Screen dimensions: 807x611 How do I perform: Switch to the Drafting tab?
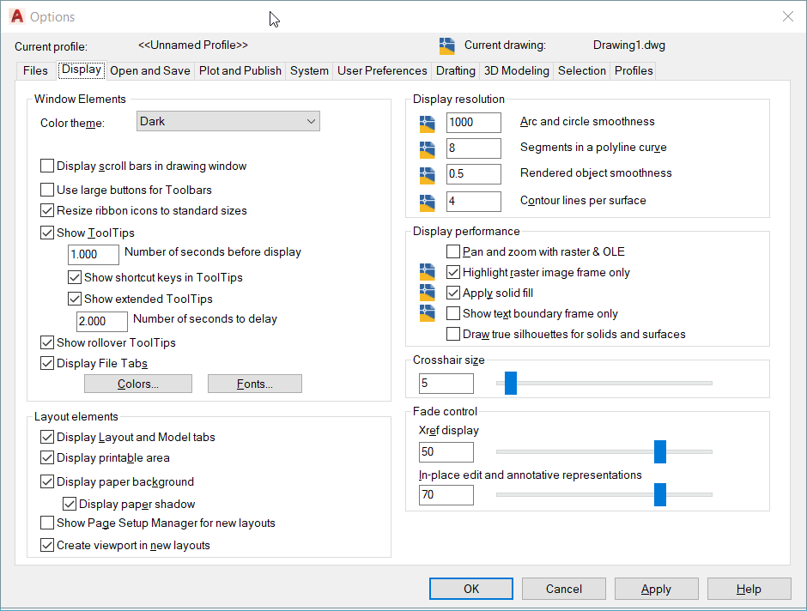coord(456,70)
